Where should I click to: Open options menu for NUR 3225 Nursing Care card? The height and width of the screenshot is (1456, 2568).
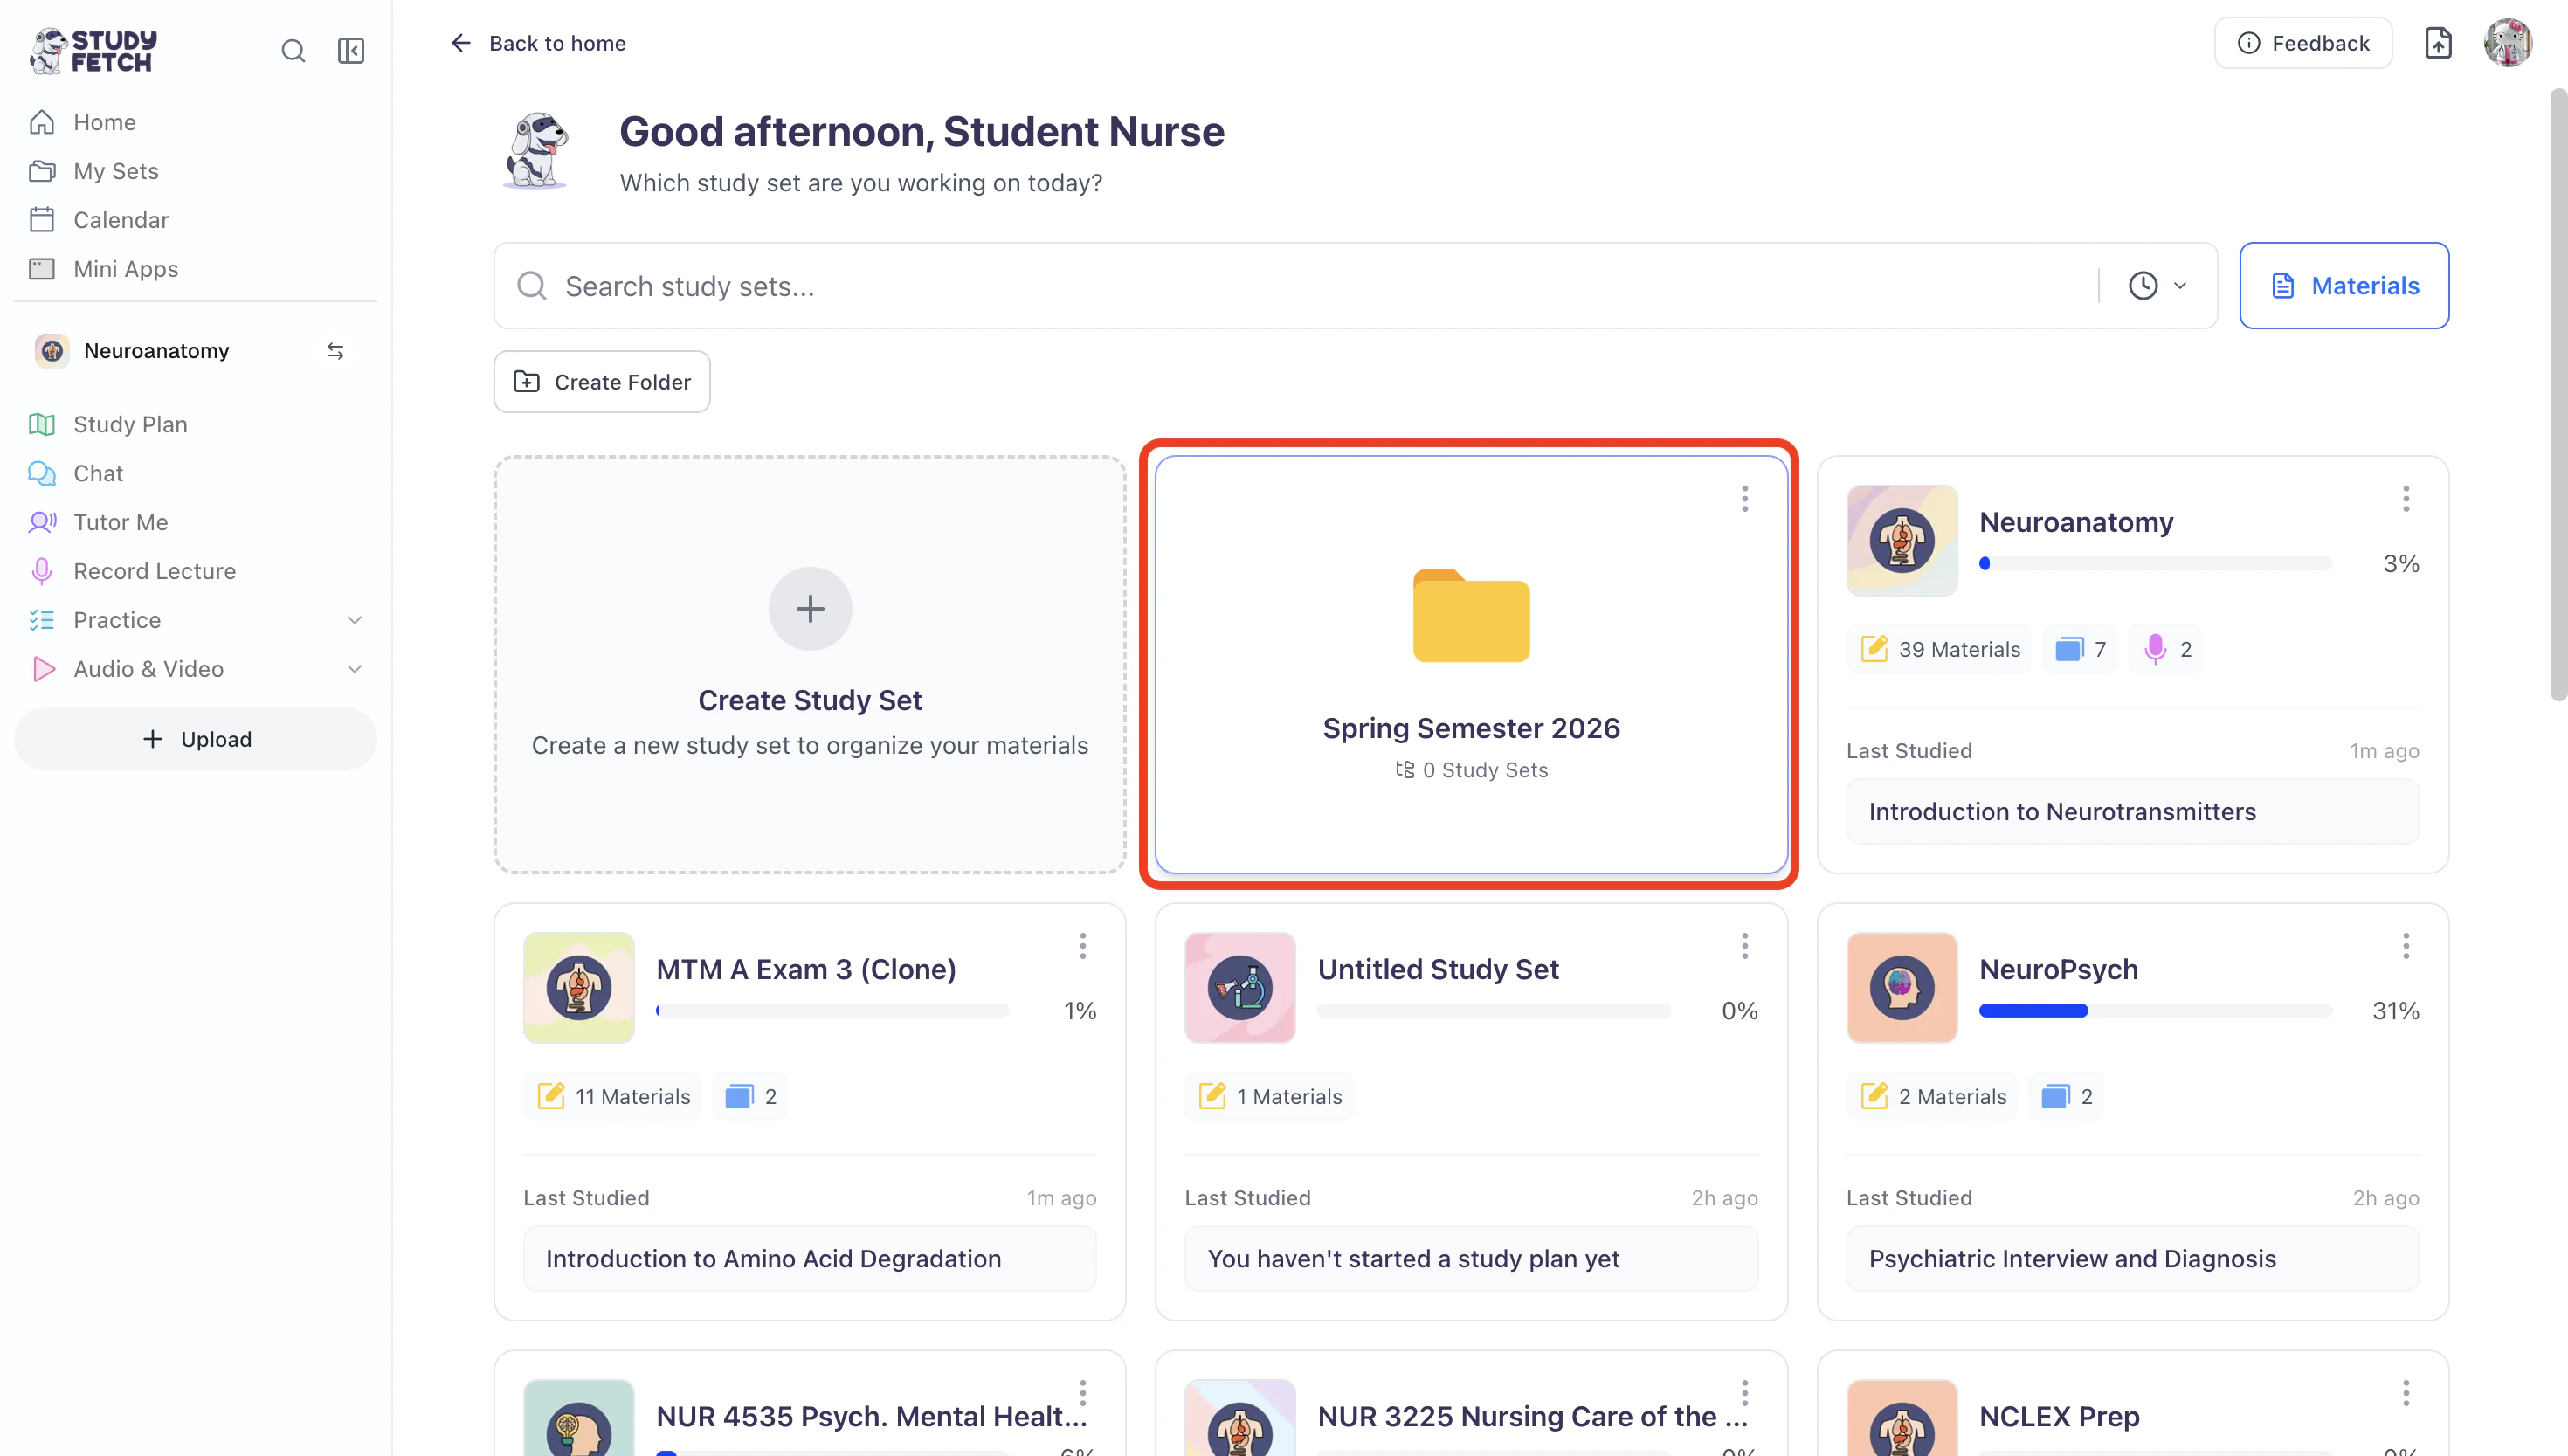[x=1745, y=1393]
